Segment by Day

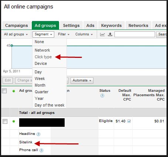tap(49, 72)
